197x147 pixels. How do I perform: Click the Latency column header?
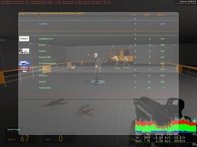(x=160, y=15)
